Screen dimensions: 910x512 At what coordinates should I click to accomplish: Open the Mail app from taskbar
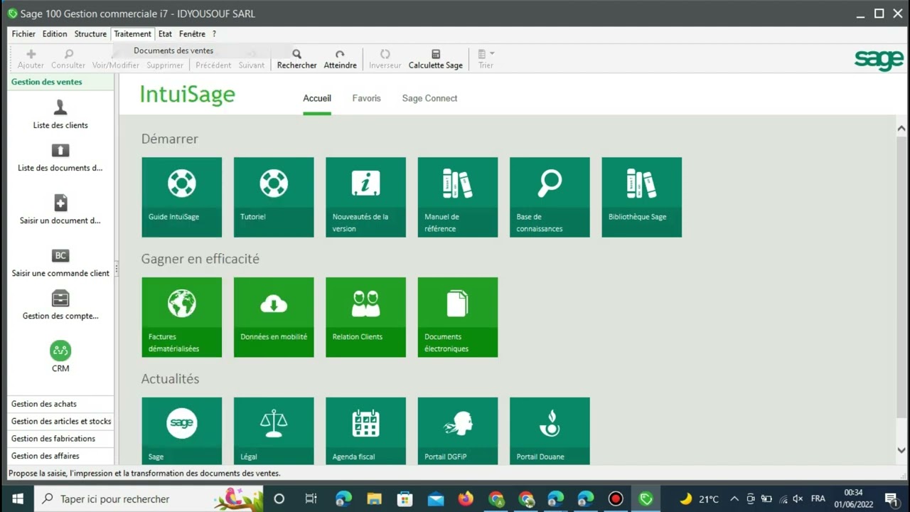click(x=435, y=498)
